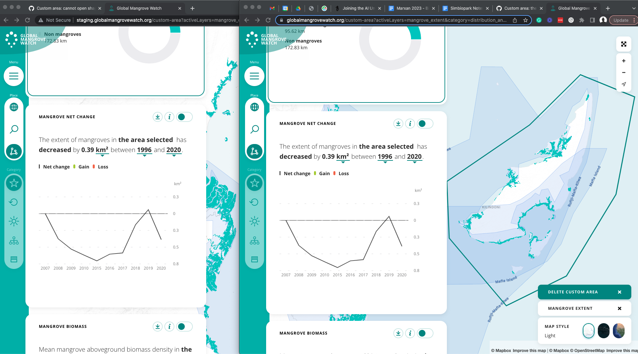Open the 1996 start year selector

click(385, 156)
